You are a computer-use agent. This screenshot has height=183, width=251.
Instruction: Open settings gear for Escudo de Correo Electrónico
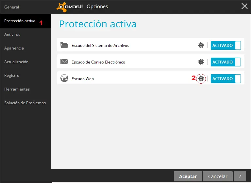coord(201,62)
